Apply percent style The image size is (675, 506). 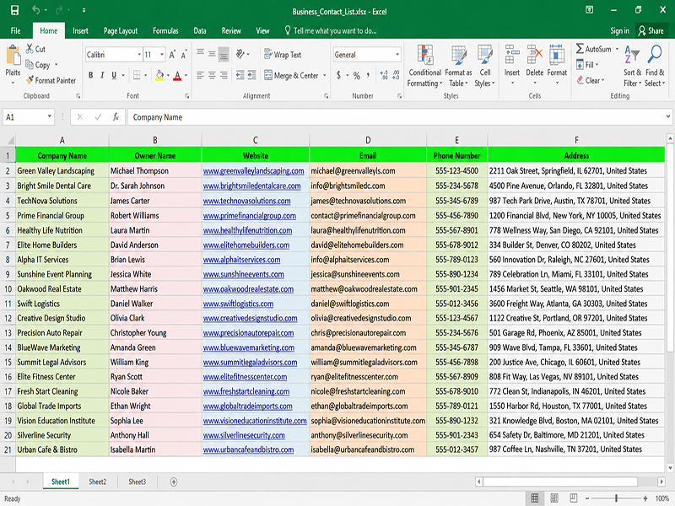pyautogui.click(x=356, y=75)
